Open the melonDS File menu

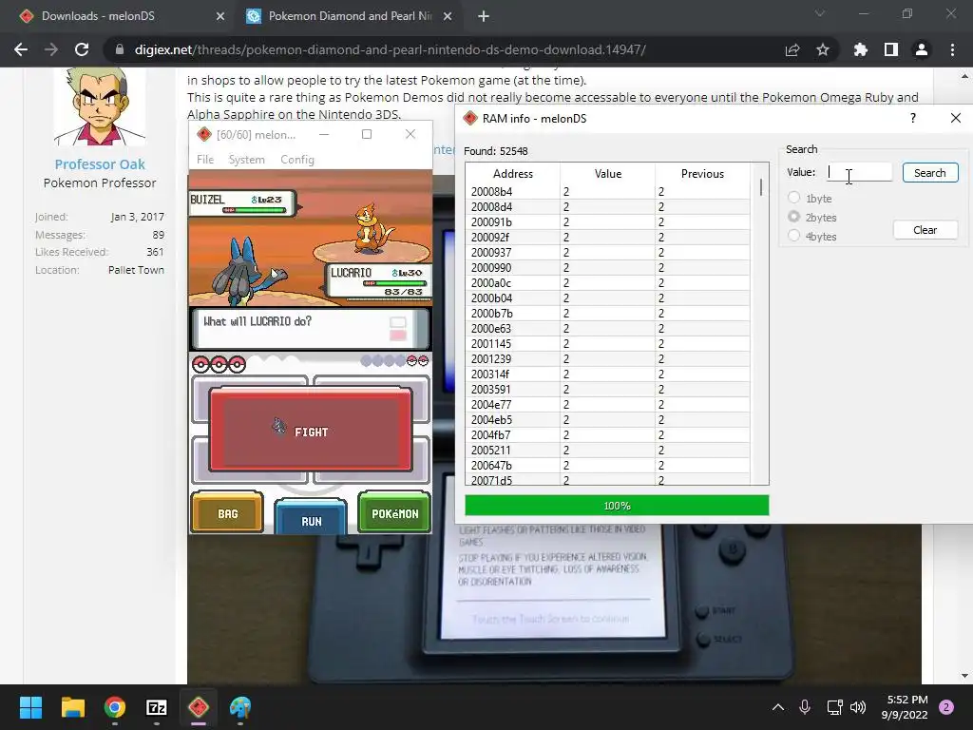205,160
